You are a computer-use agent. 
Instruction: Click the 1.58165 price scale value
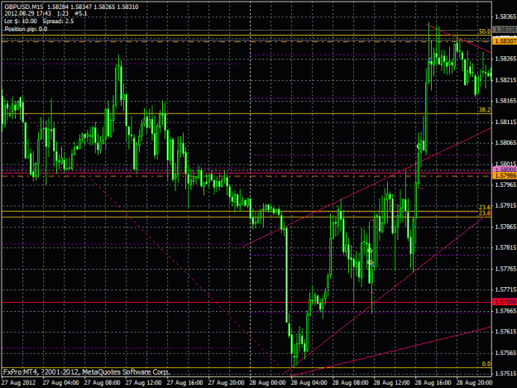tap(505, 101)
